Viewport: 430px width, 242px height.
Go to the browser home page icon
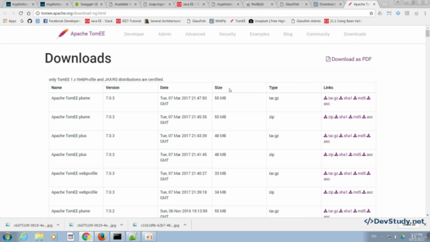pyautogui.click(x=28, y=13)
